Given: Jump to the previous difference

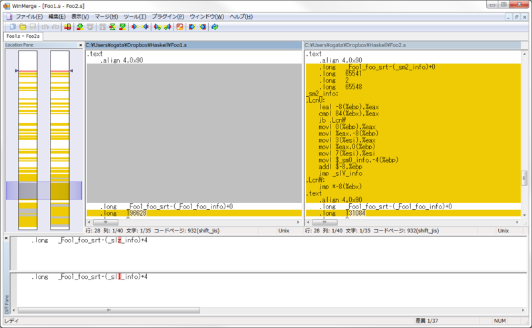Looking at the screenshot, I should [x=90, y=27].
